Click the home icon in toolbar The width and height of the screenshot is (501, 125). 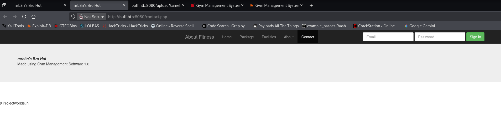(33, 17)
